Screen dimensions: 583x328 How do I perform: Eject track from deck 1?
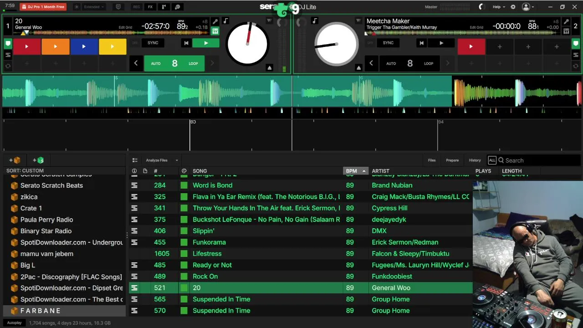269,68
